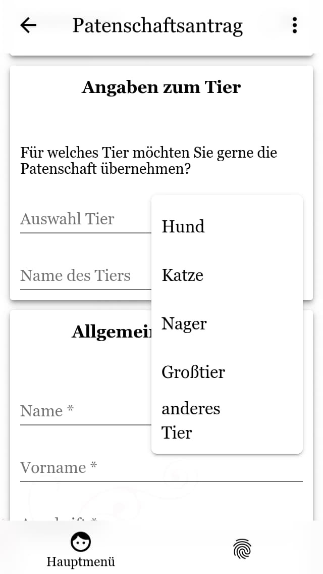
Task: Tap the back arrow icon
Action: [29, 25]
